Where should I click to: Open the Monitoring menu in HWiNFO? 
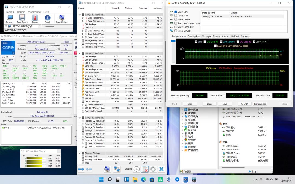click(x=34, y=12)
